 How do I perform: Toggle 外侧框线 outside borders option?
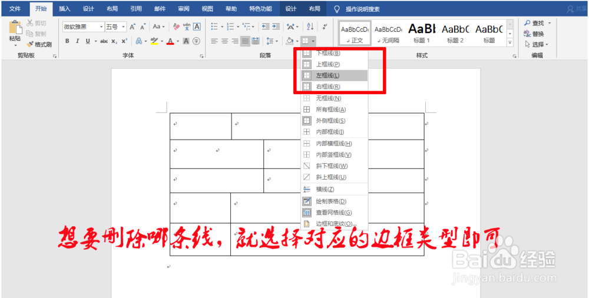(x=335, y=121)
